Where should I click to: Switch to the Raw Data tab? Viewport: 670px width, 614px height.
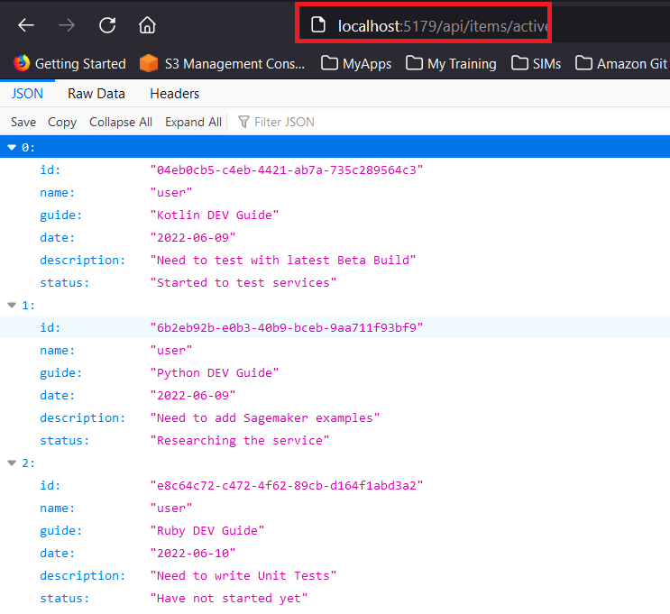coord(96,94)
